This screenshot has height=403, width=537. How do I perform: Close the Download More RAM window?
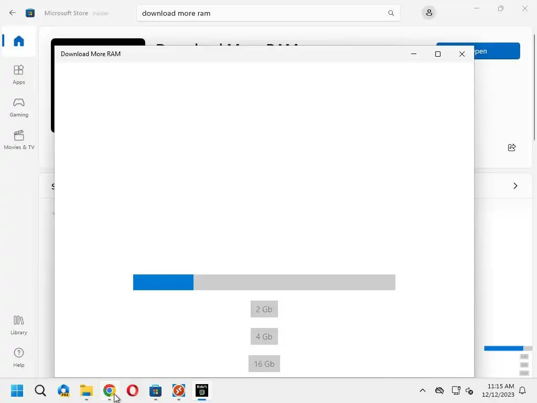(461, 54)
